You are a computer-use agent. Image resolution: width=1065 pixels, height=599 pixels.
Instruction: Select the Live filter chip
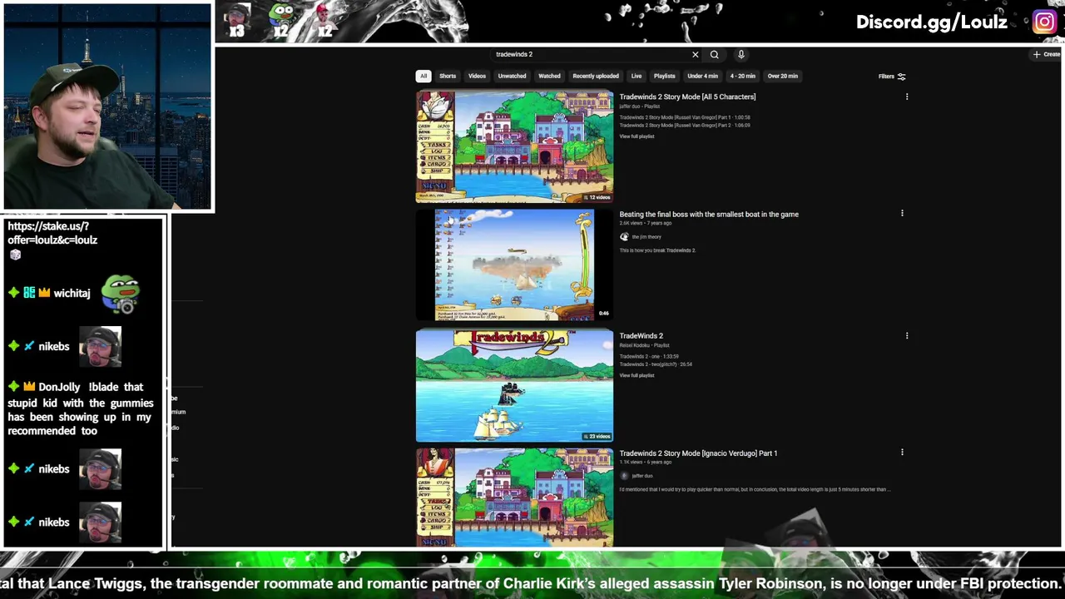coord(637,77)
